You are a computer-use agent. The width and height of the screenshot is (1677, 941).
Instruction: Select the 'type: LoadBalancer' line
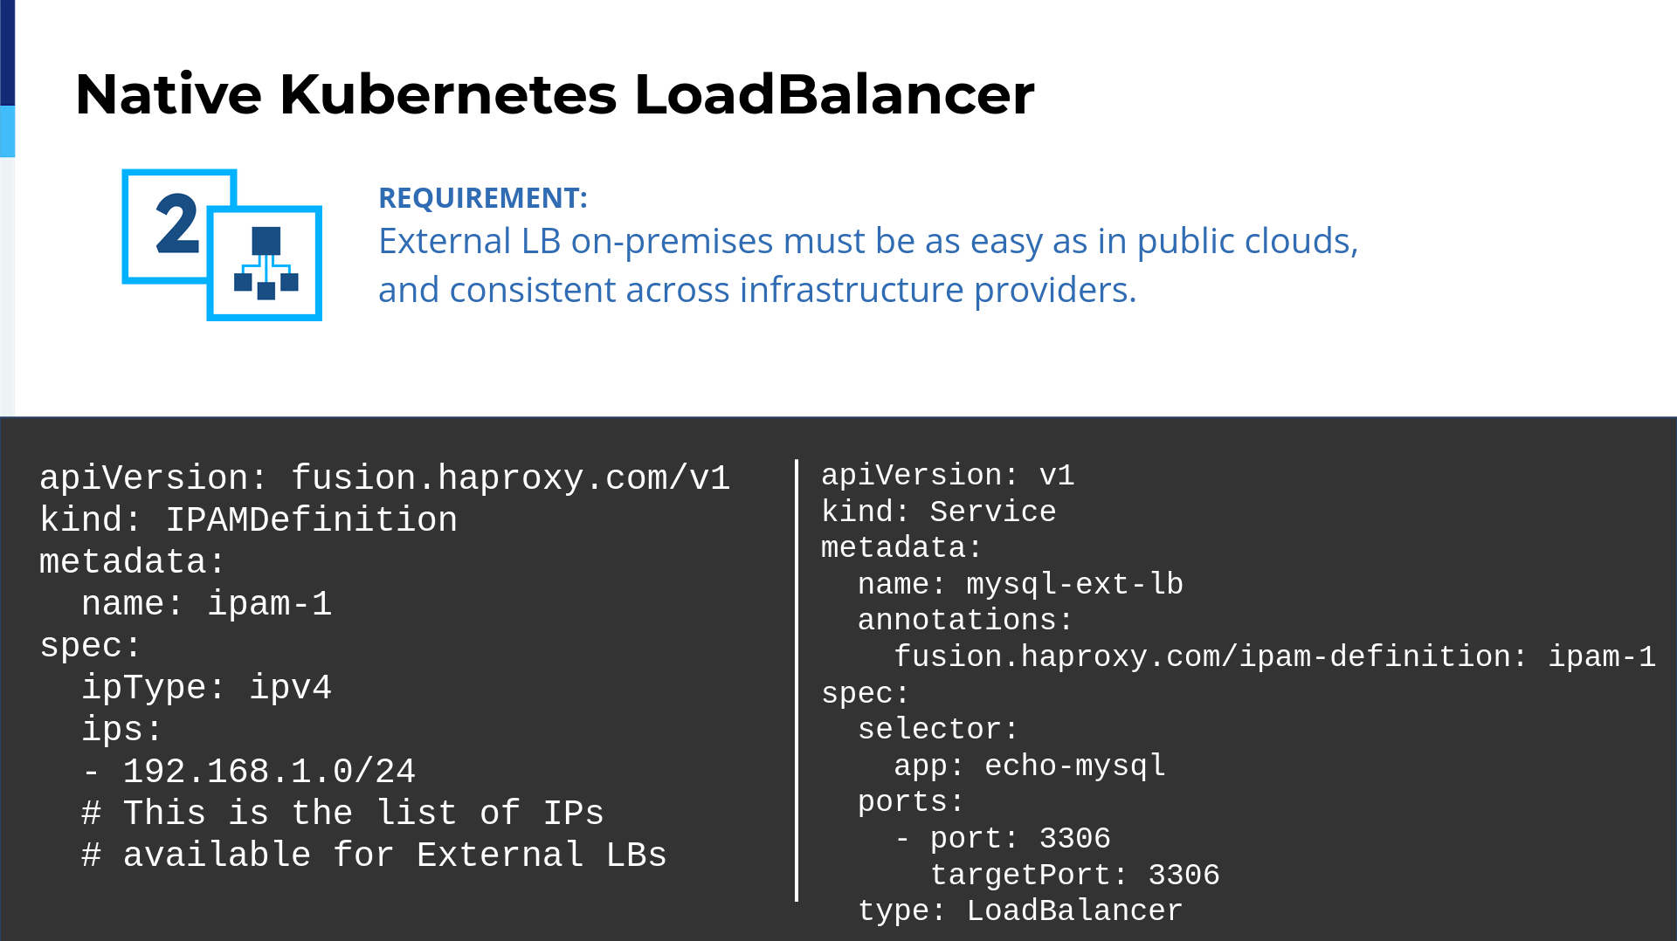click(x=1020, y=911)
